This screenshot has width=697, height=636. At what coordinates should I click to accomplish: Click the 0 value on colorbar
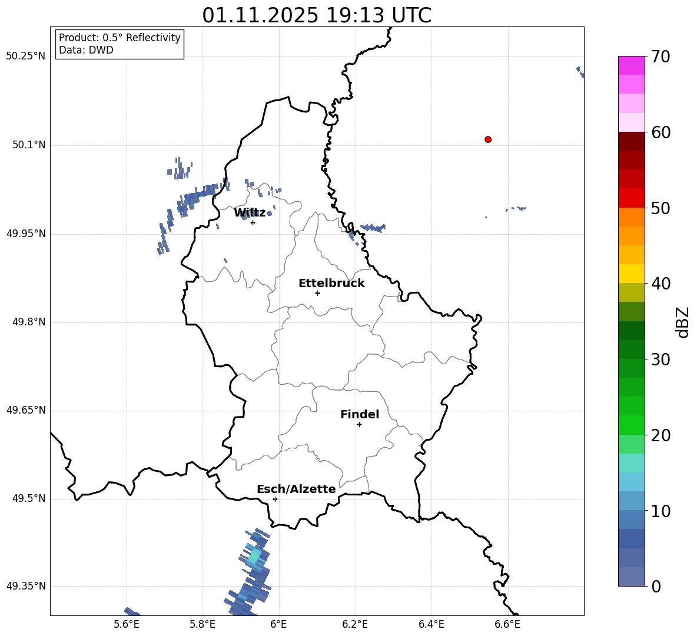click(x=656, y=586)
